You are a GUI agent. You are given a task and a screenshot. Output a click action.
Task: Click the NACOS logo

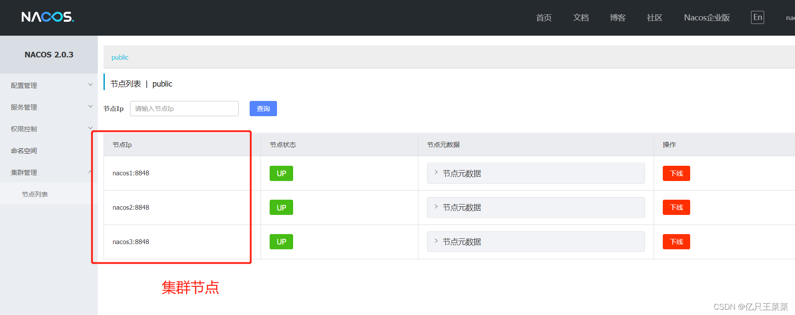48,17
